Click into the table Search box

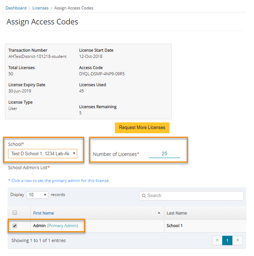click(193, 195)
